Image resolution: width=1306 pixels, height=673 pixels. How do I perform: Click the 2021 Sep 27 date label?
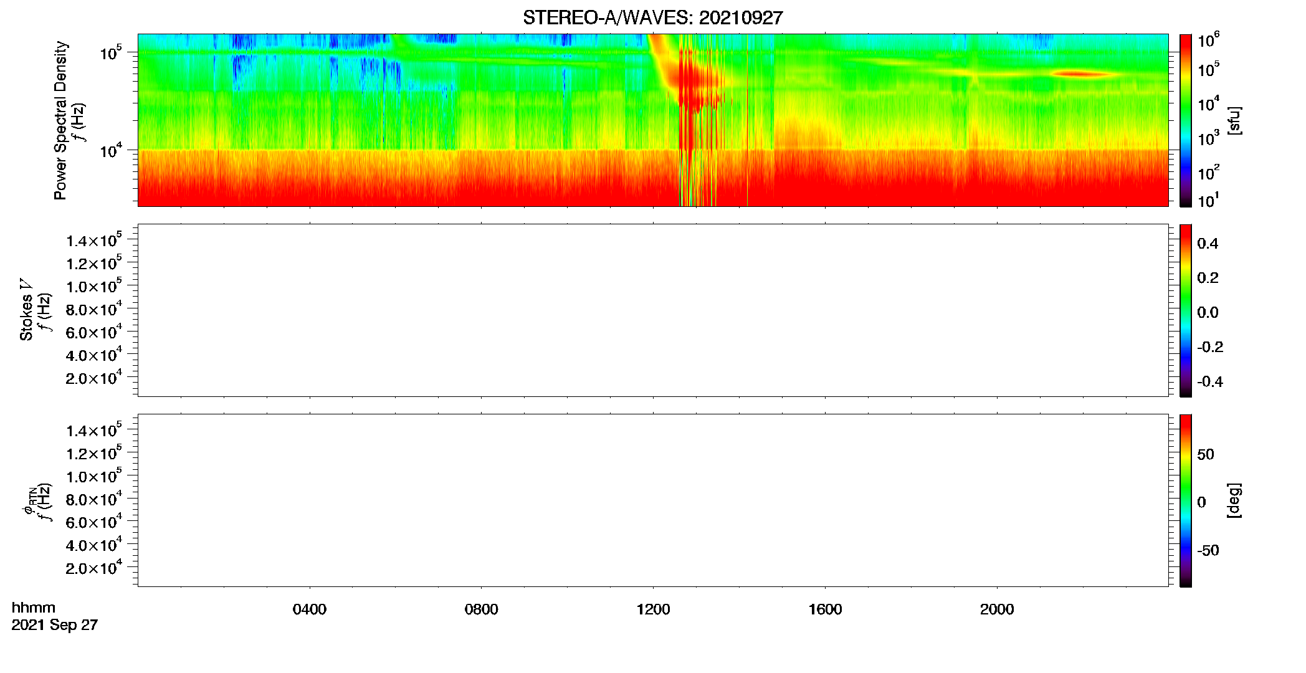point(55,625)
